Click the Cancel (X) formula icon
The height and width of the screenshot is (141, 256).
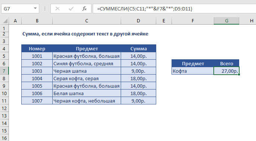coord(58,9)
